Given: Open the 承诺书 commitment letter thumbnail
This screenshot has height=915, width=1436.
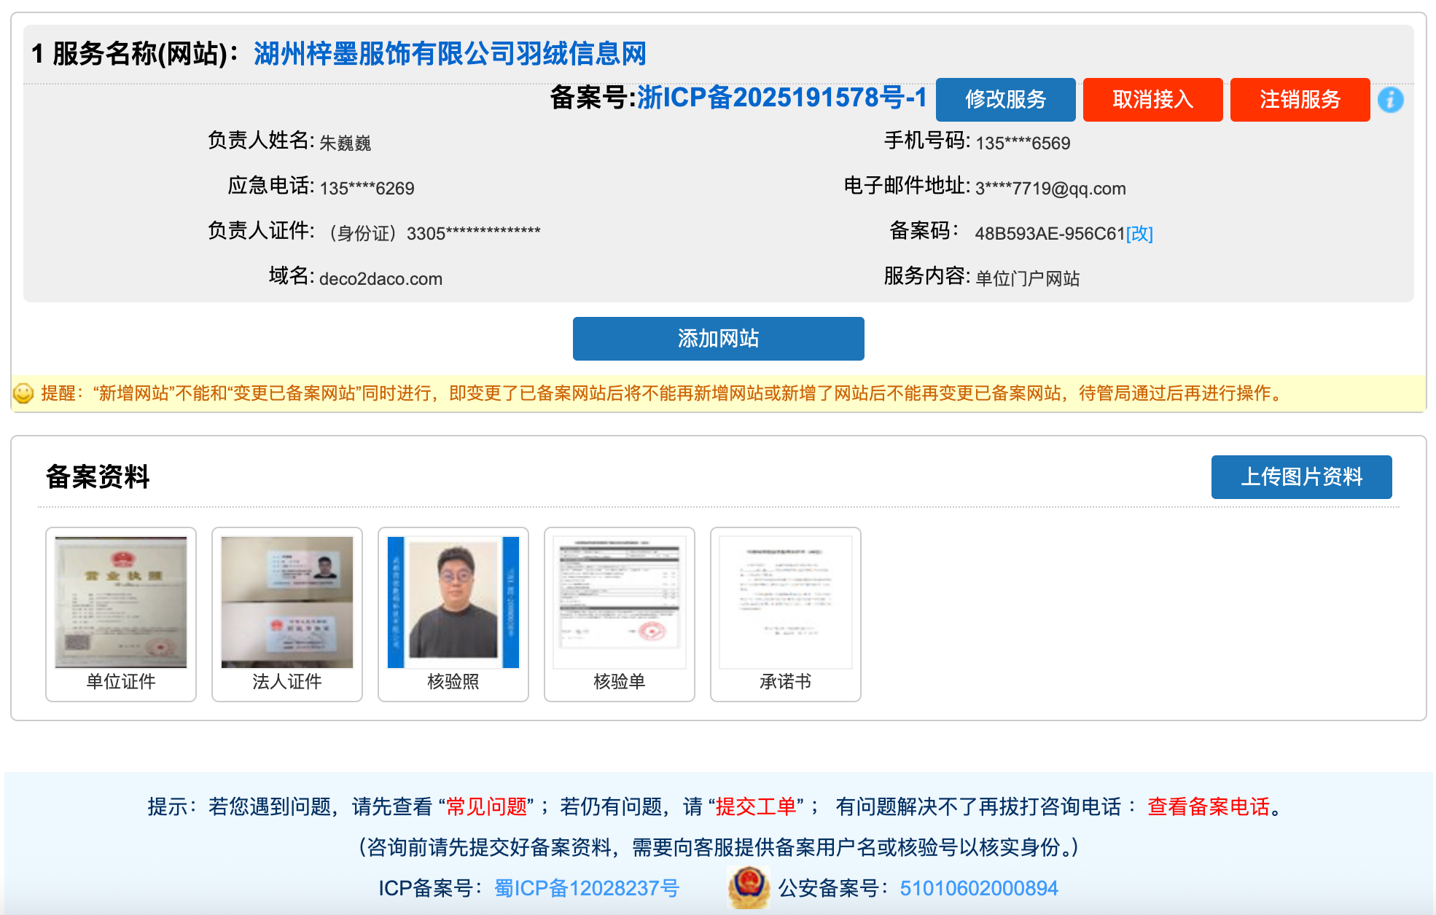Looking at the screenshot, I should [786, 602].
